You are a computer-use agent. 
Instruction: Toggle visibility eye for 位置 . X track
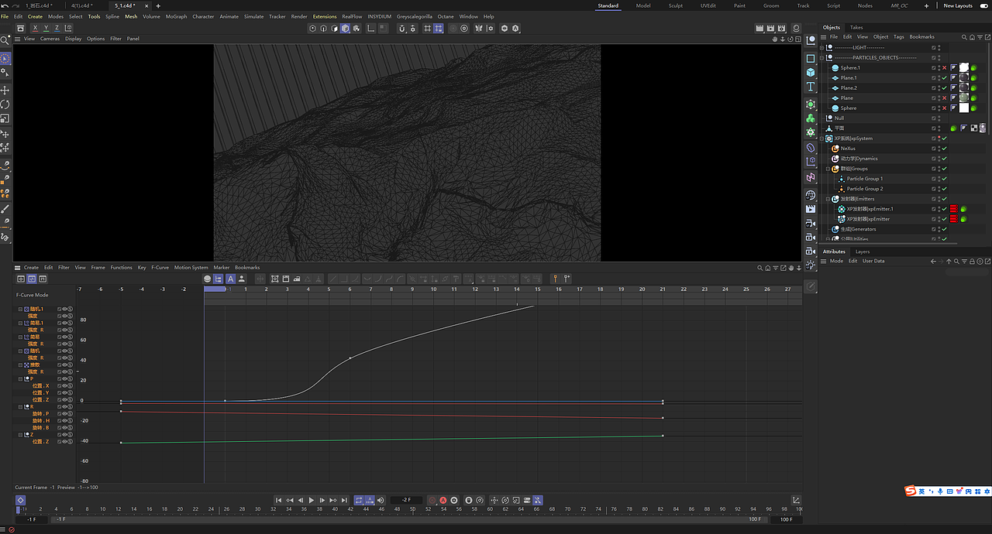64,385
